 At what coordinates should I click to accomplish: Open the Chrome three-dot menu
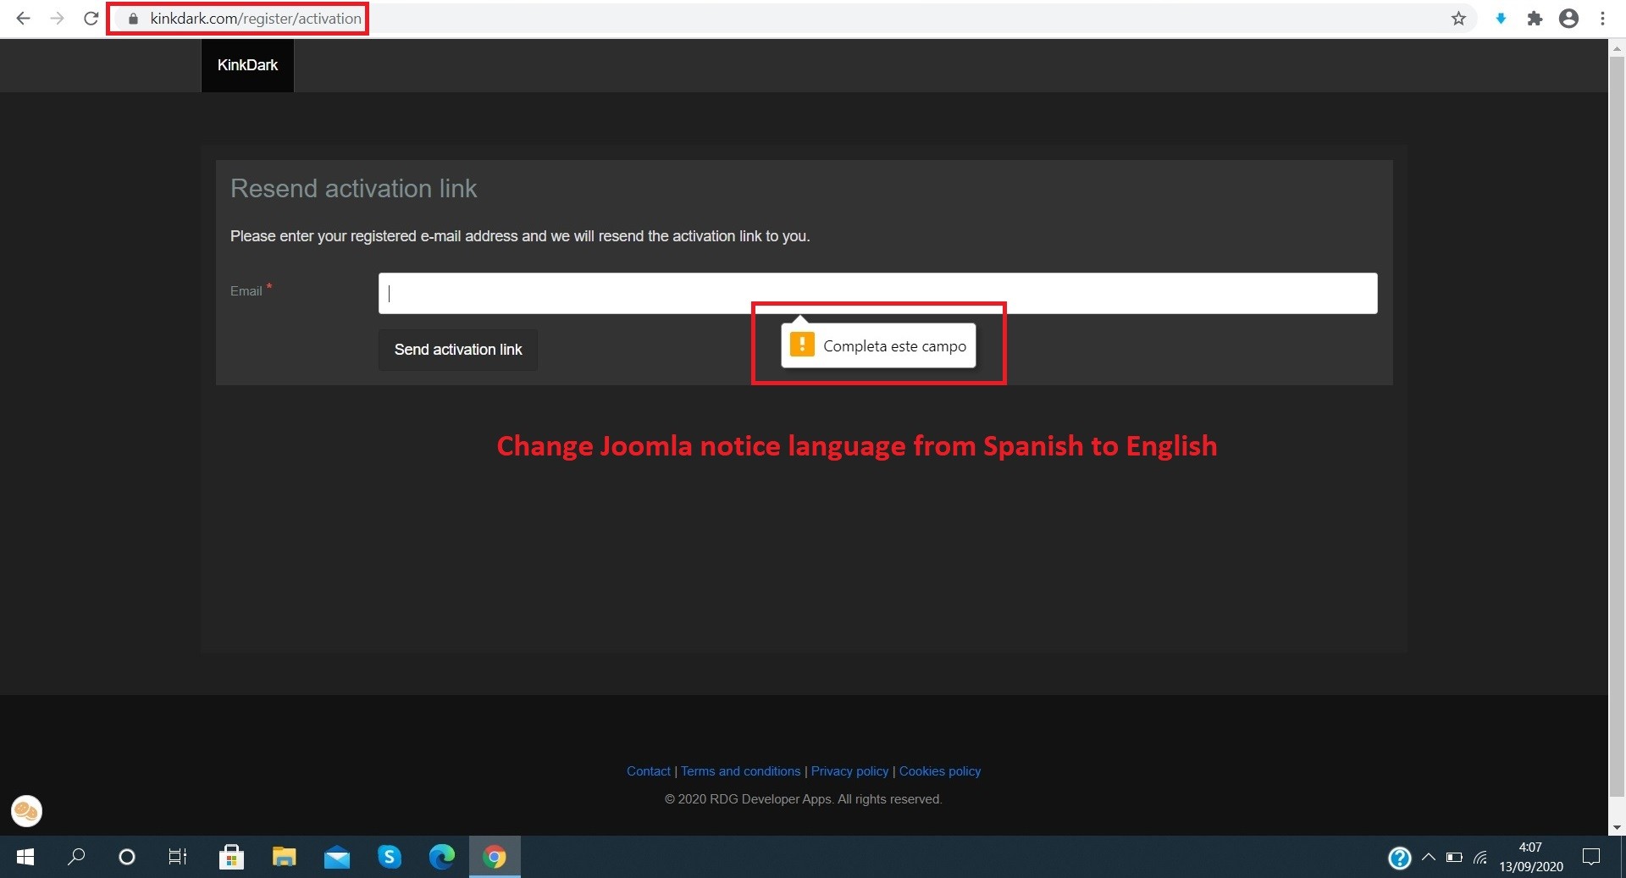(x=1602, y=19)
